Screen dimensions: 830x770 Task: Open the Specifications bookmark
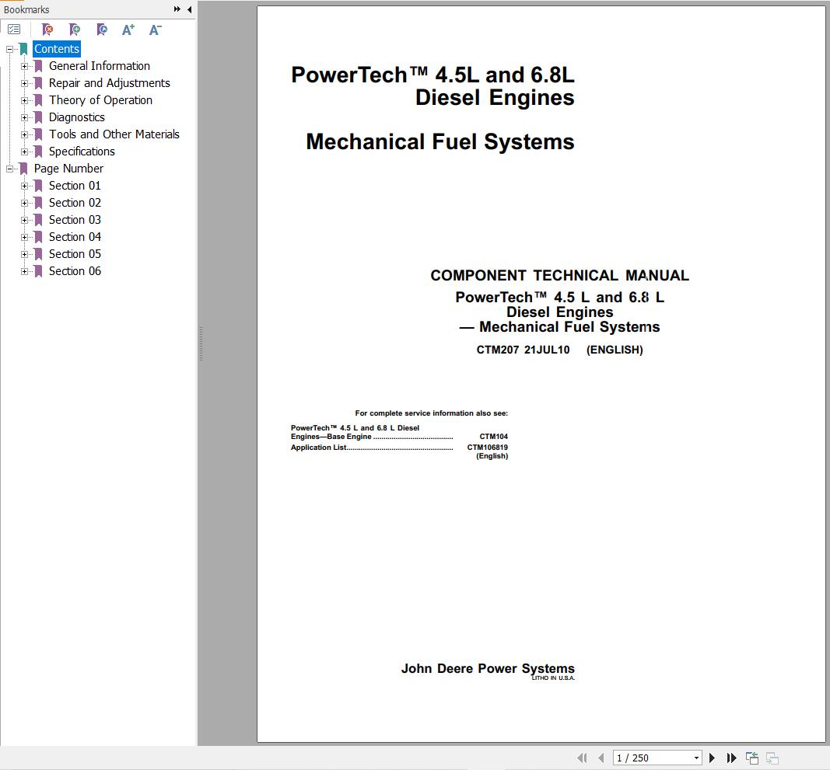(82, 152)
